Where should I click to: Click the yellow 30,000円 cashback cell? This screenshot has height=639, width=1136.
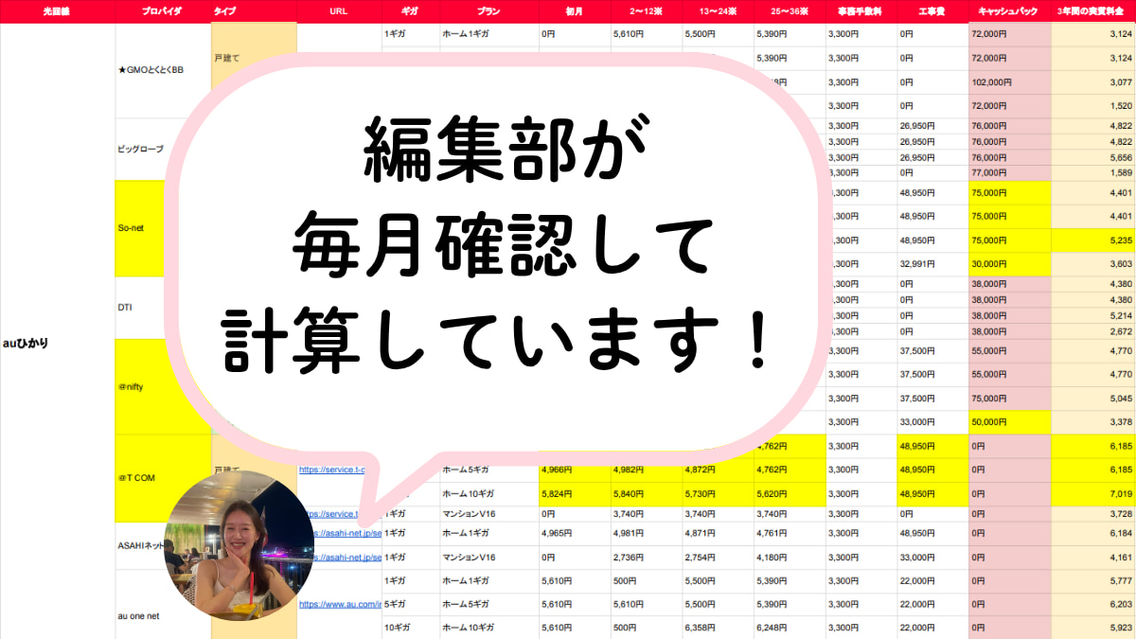tap(1010, 265)
